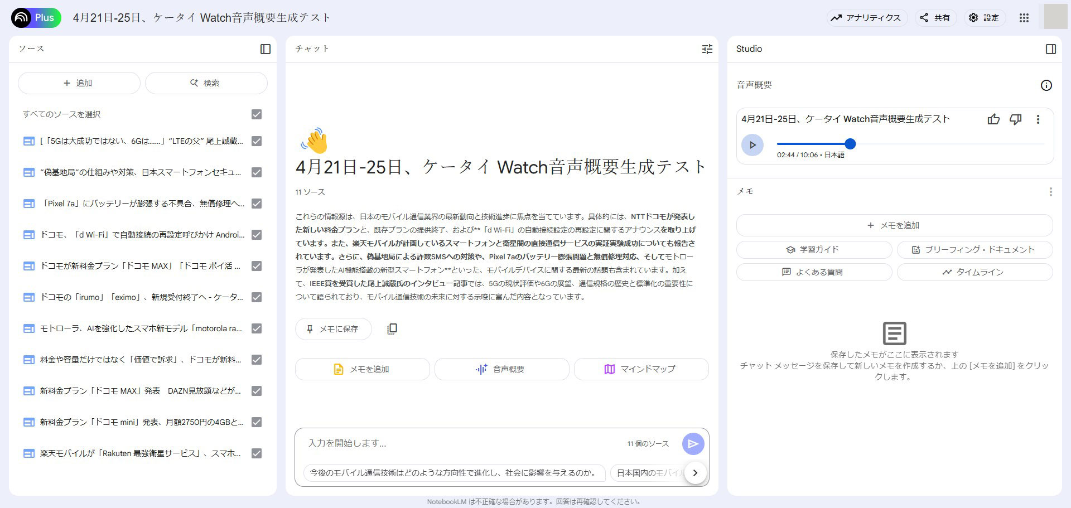Open audio overview more options menu
Image resolution: width=1071 pixels, height=508 pixels.
click(x=1038, y=119)
